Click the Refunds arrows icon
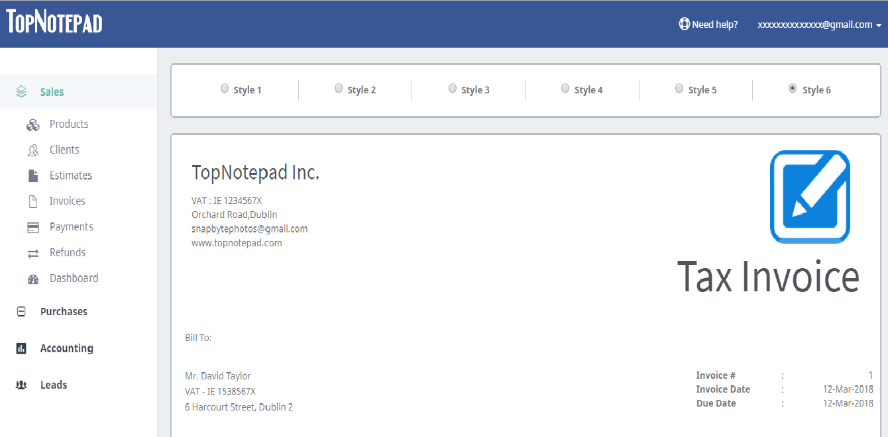888x437 pixels. pos(33,253)
